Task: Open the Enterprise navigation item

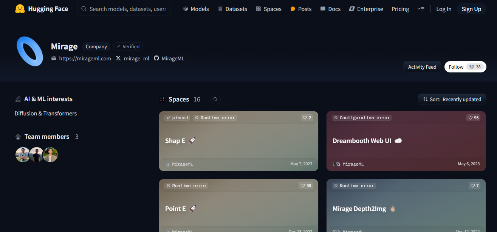Action: [x=366, y=9]
